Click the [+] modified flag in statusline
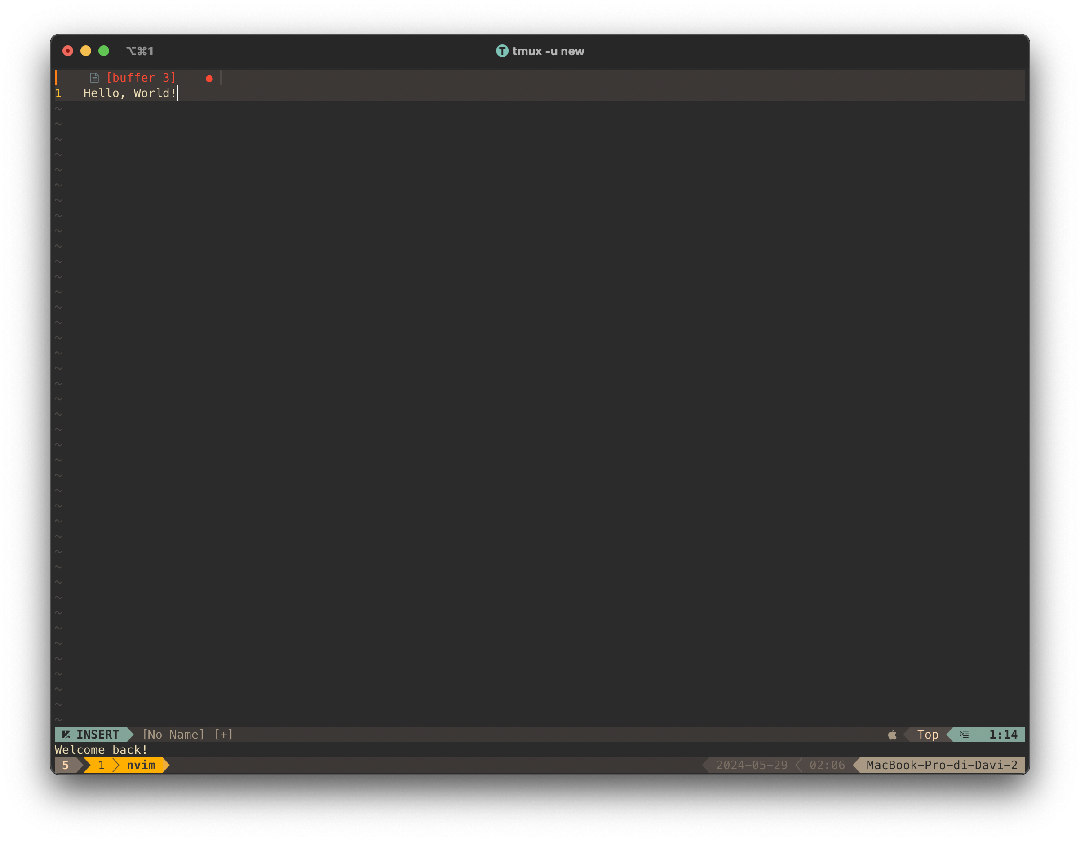1080x841 pixels. pyautogui.click(x=224, y=734)
